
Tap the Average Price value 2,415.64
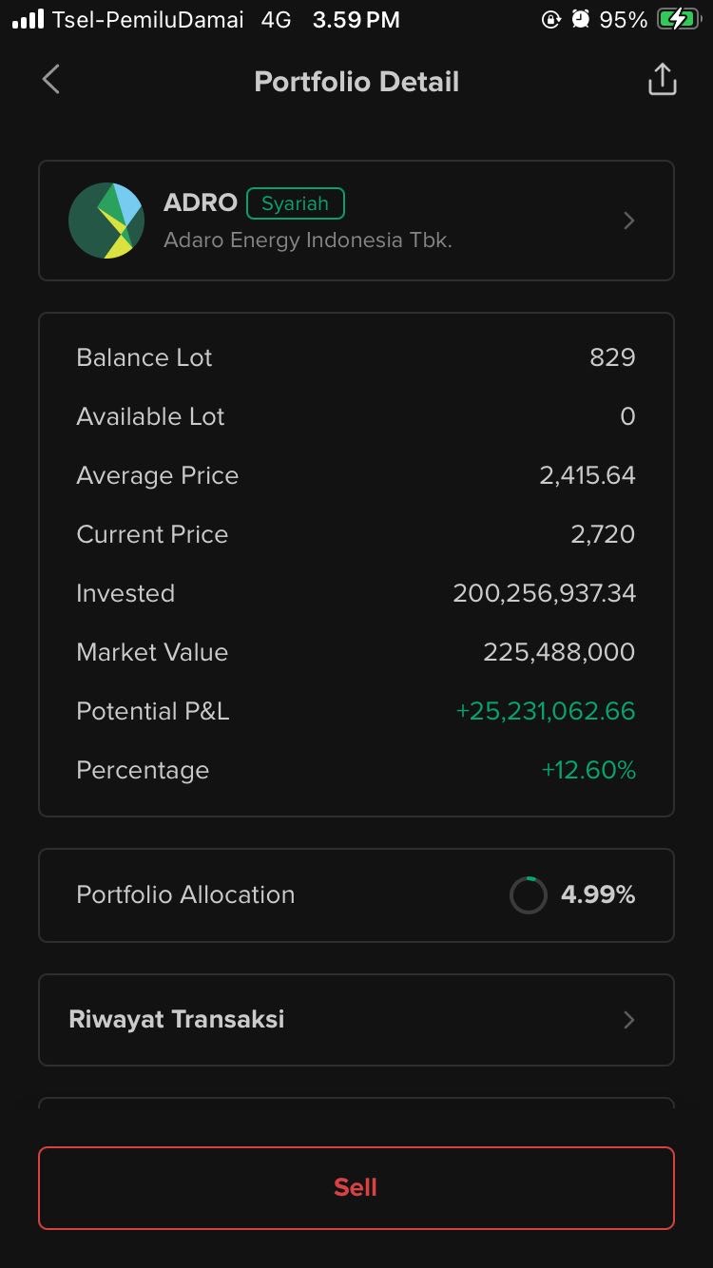click(587, 475)
